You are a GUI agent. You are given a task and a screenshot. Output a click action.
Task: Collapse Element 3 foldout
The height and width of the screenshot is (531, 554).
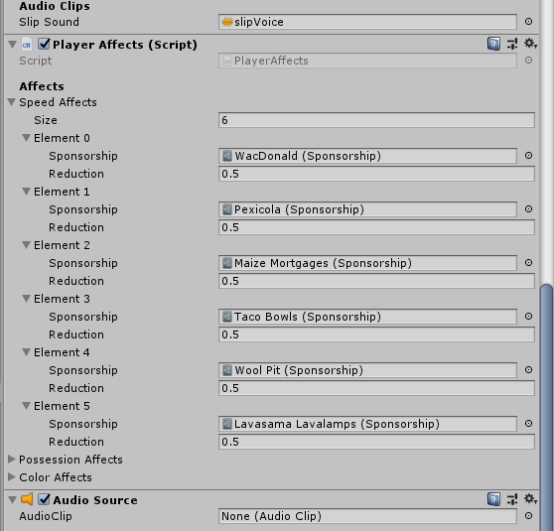pyautogui.click(x=26, y=299)
